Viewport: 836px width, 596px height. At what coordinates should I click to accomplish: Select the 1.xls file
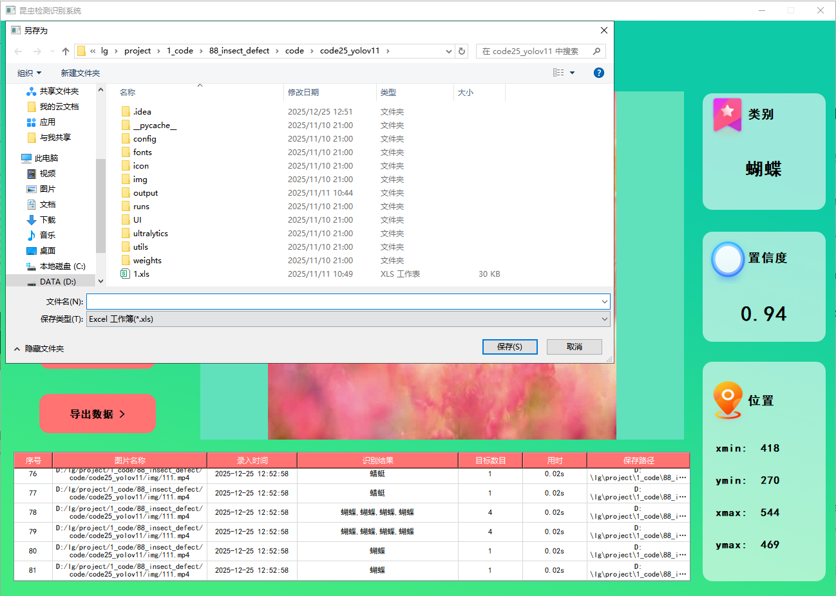pyautogui.click(x=135, y=274)
